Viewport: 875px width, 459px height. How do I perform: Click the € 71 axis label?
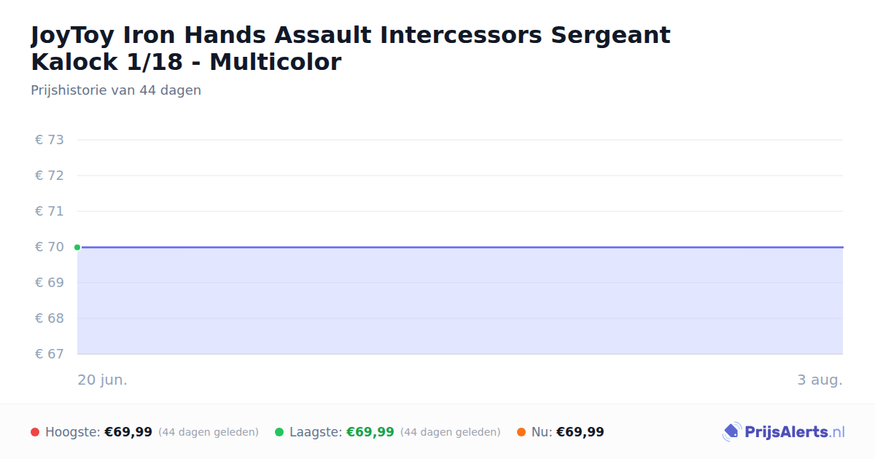[x=50, y=211]
